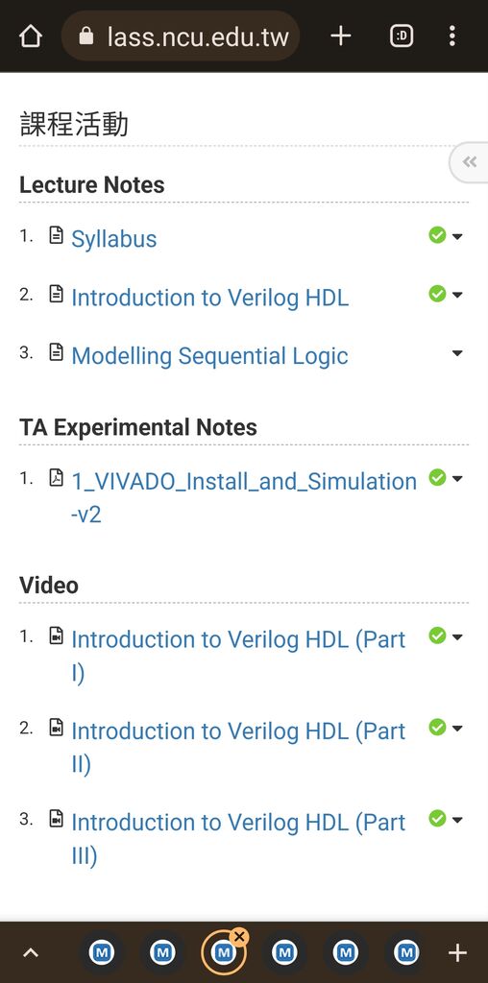
Task: Open the Syllabus link
Action: pos(114,239)
